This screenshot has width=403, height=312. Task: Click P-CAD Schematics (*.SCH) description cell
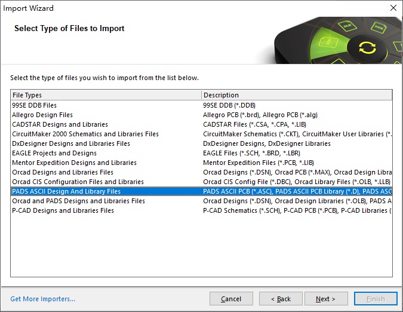tap(297, 210)
